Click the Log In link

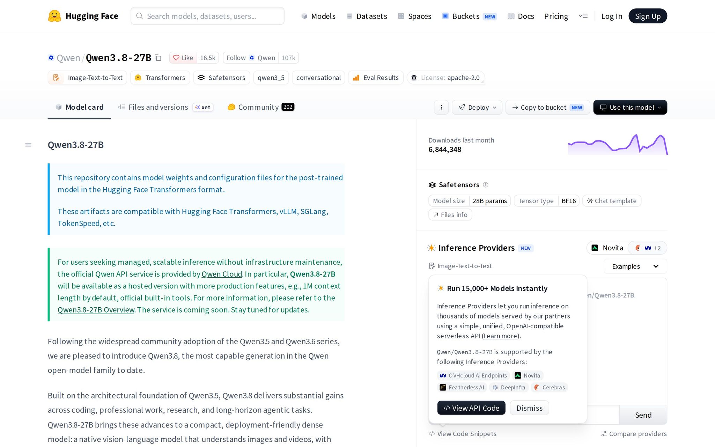pyautogui.click(x=612, y=16)
